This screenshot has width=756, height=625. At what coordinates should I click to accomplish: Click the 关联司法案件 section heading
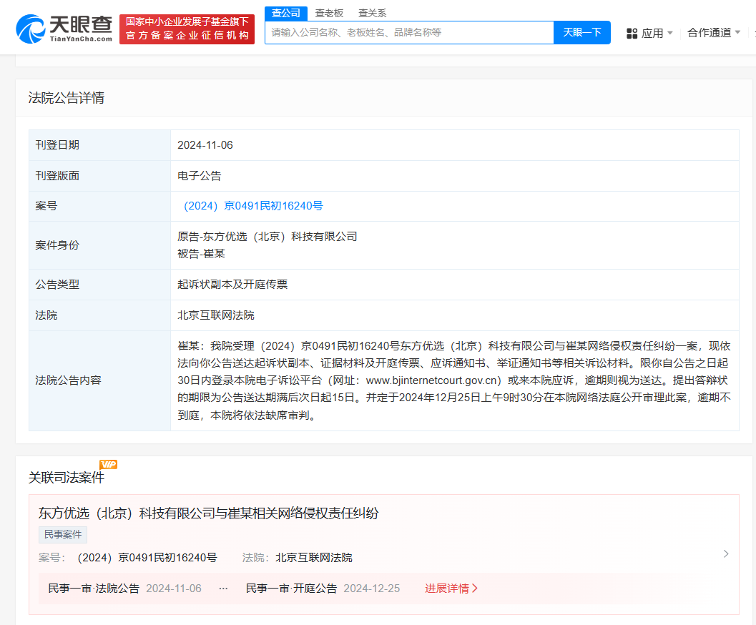tap(66, 478)
